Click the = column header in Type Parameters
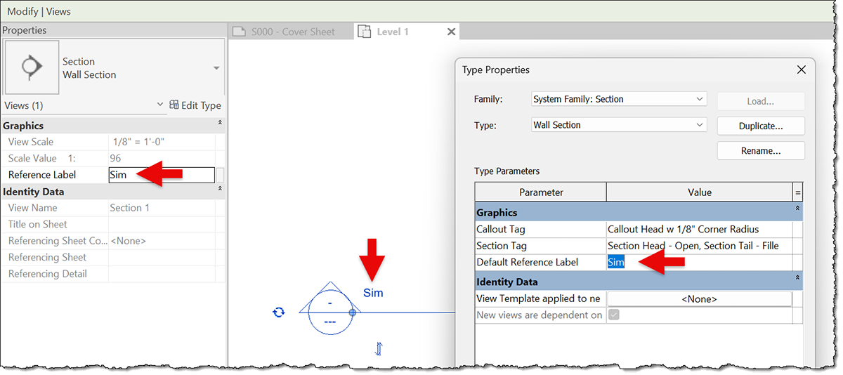The image size is (843, 375). pos(797,192)
